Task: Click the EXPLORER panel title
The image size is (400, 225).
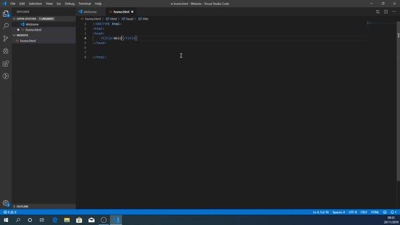Action: (x=23, y=12)
